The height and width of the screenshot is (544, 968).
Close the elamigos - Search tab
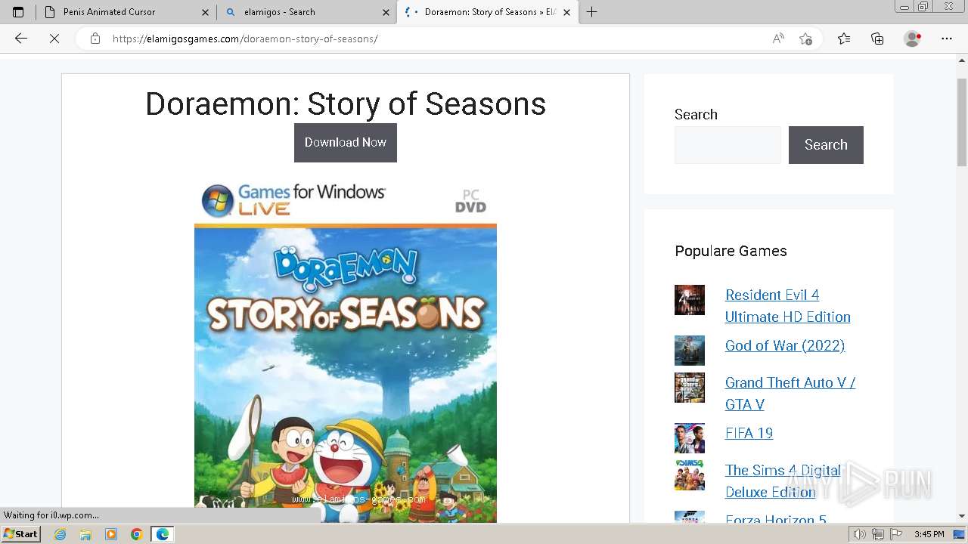point(386,12)
